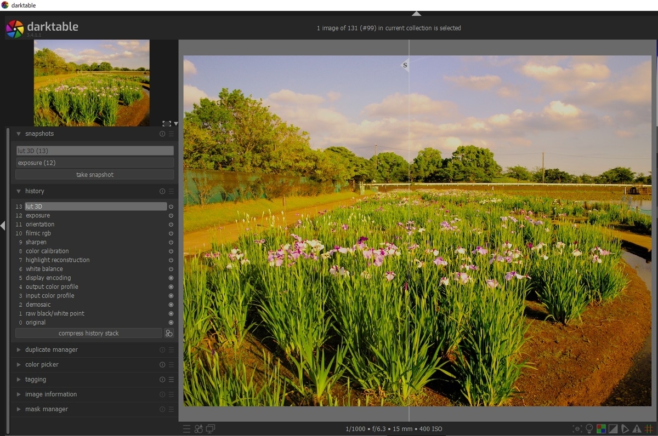Viewport: 658px width, 436px height.
Task: Expand the image information module
Action: click(18, 394)
